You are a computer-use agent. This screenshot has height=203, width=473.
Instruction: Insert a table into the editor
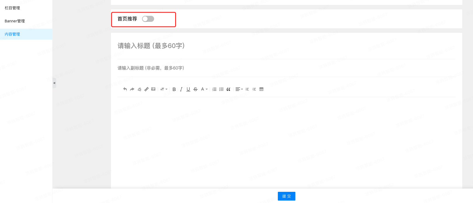[x=261, y=89]
